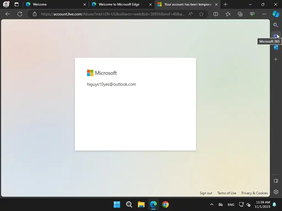Open a new tab with plus button

coord(225,4)
